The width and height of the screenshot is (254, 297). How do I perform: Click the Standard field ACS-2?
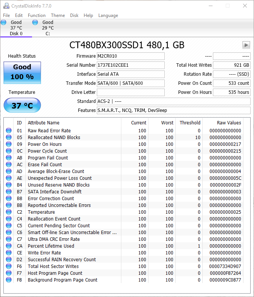pyautogui.click(x=174, y=101)
